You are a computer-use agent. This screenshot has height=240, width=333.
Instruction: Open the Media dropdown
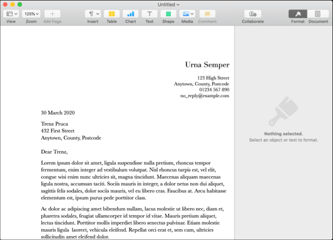pos(187,14)
